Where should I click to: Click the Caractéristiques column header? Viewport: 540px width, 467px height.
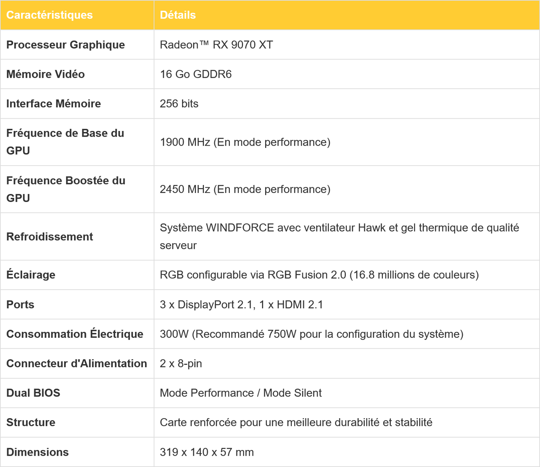click(x=49, y=15)
